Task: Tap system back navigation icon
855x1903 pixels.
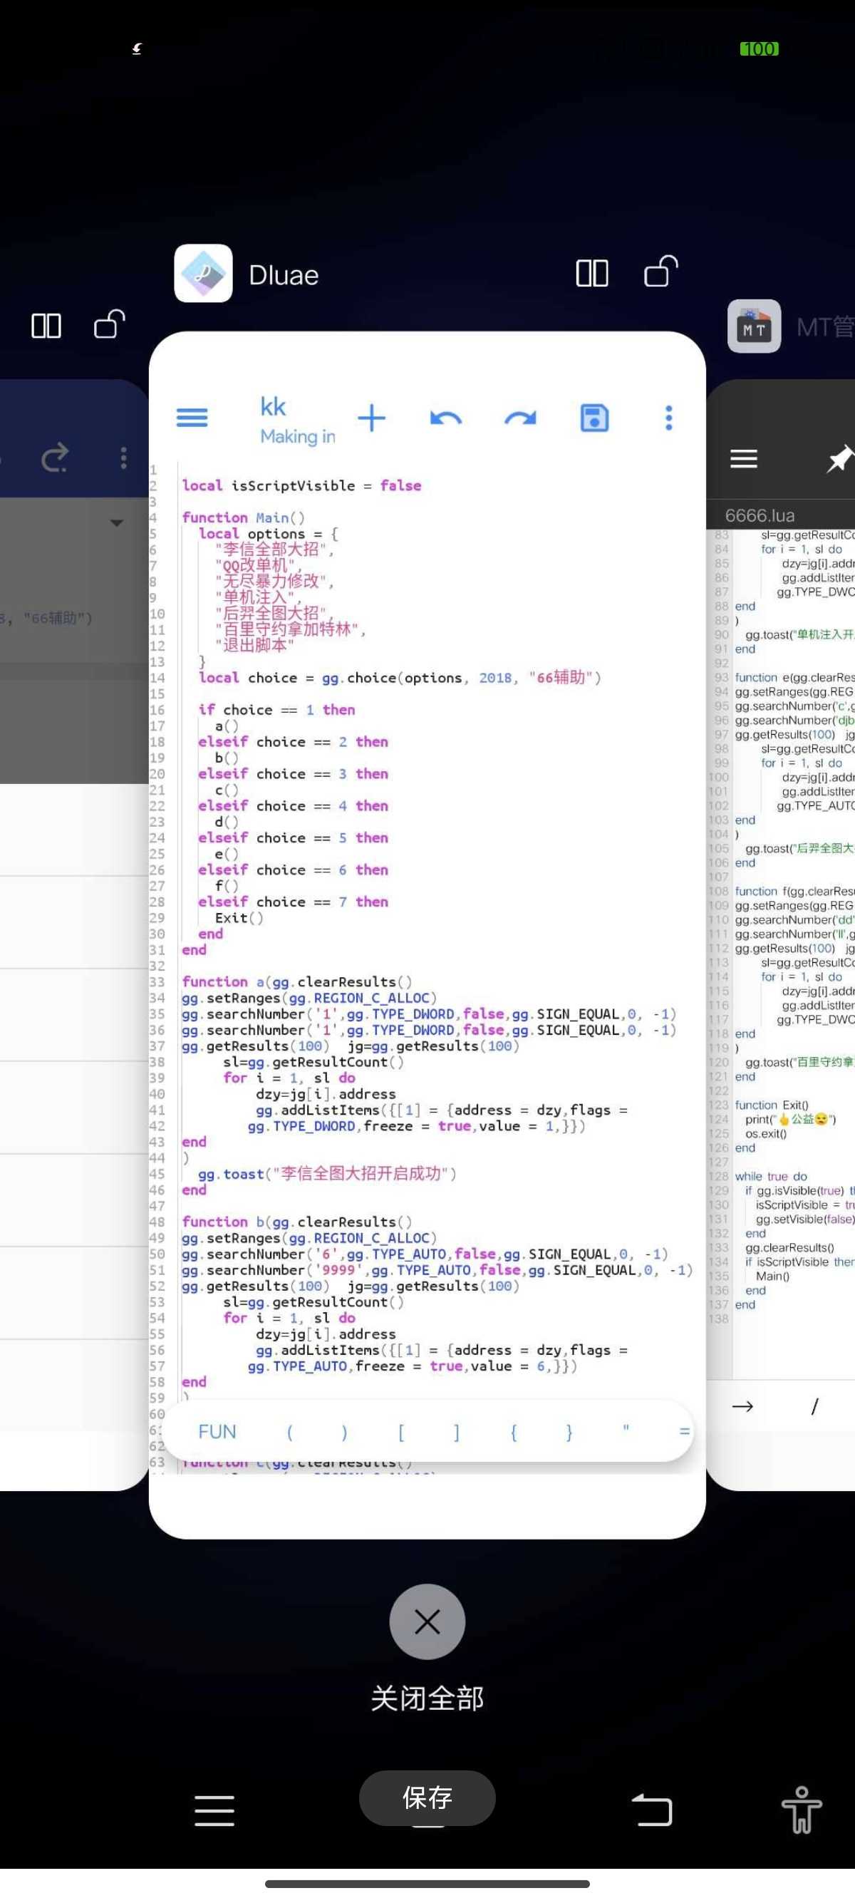Action: tap(652, 1809)
